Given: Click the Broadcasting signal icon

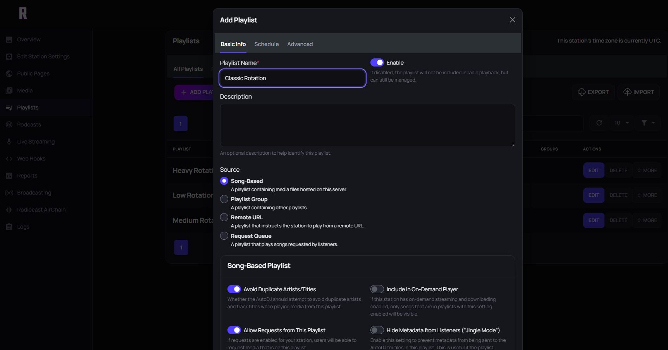Looking at the screenshot, I should click(9, 193).
